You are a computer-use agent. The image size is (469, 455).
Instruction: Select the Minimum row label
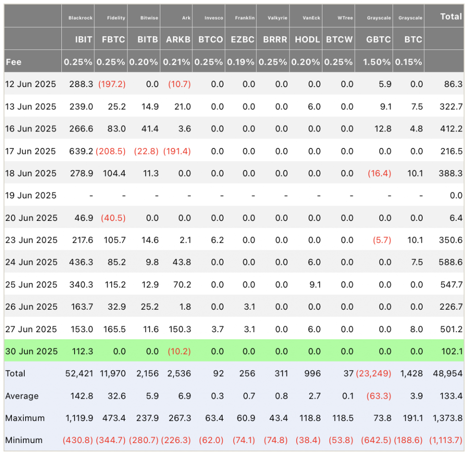(24, 440)
